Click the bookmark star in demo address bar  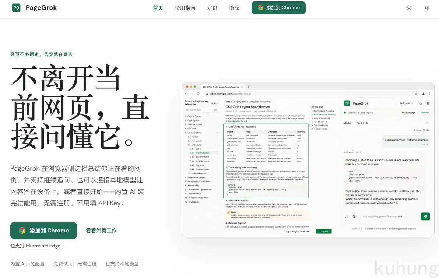point(416,94)
